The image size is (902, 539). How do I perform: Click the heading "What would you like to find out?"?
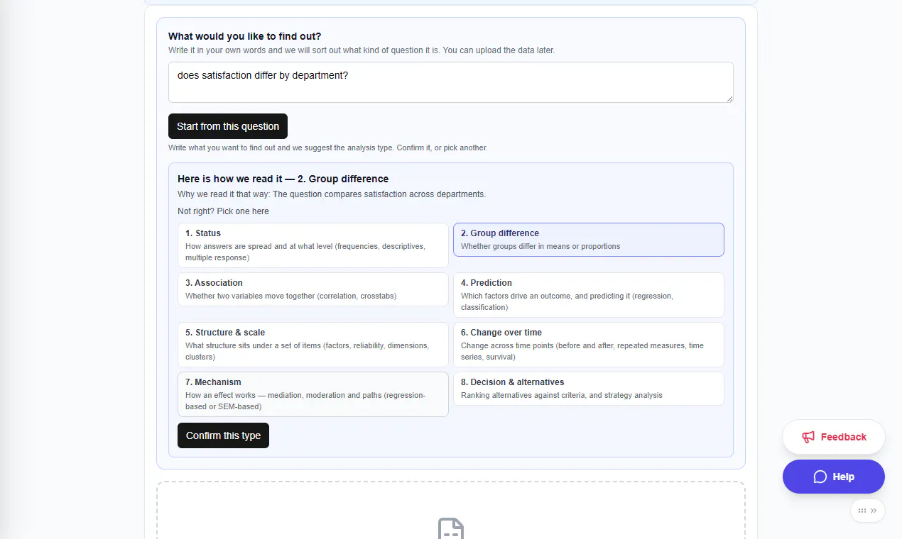245,36
